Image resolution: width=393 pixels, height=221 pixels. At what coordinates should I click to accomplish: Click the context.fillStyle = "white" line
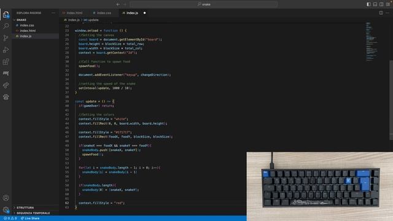pyautogui.click(x=103, y=119)
